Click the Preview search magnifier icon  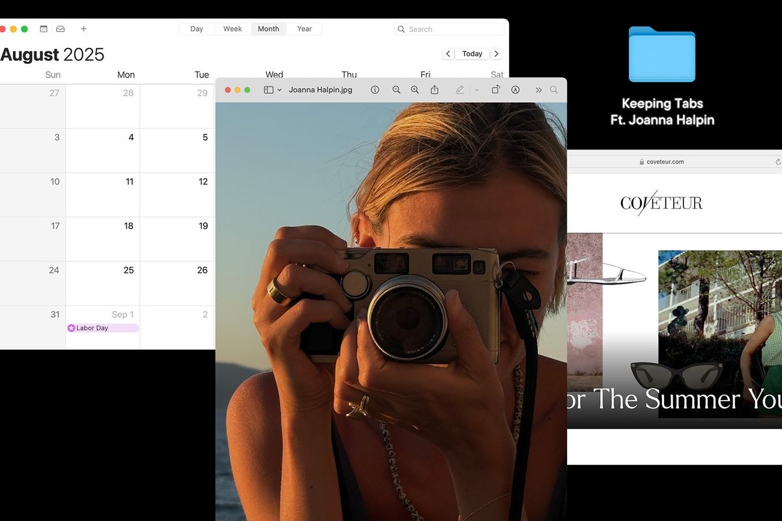coord(554,90)
